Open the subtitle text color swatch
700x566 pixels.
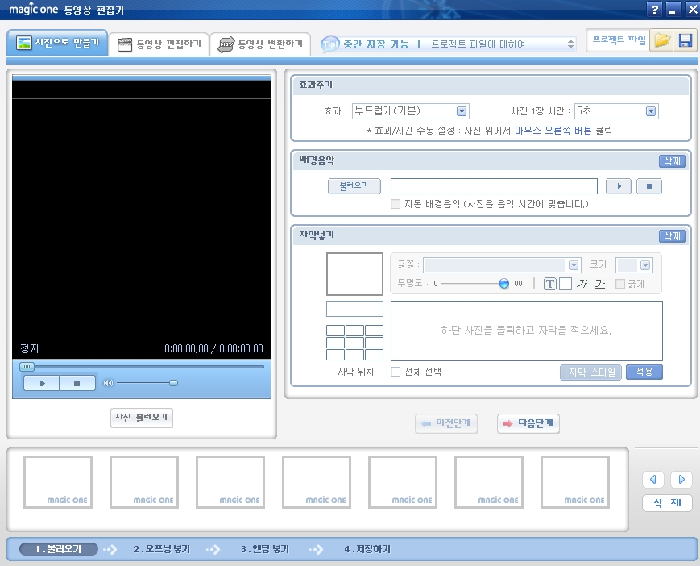[565, 284]
